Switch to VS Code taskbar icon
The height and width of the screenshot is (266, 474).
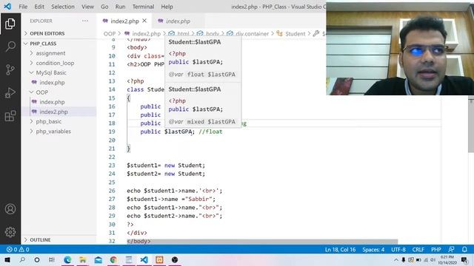tap(144, 259)
